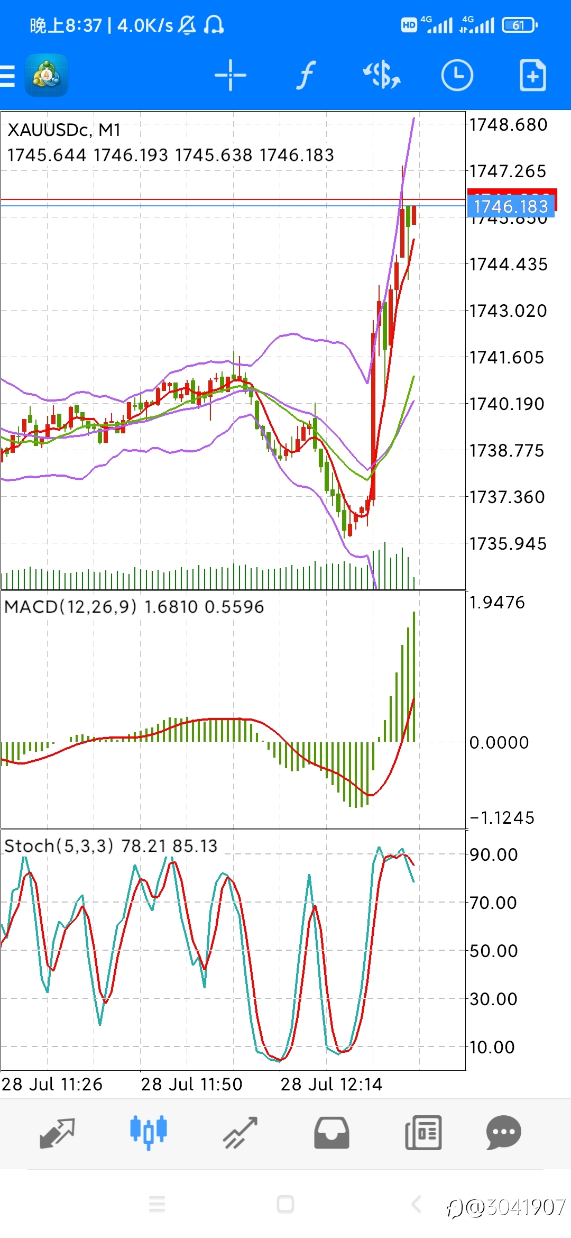571x1238 pixels.
Task: Tap the Stochastic 50.00 level label
Action: click(x=494, y=951)
